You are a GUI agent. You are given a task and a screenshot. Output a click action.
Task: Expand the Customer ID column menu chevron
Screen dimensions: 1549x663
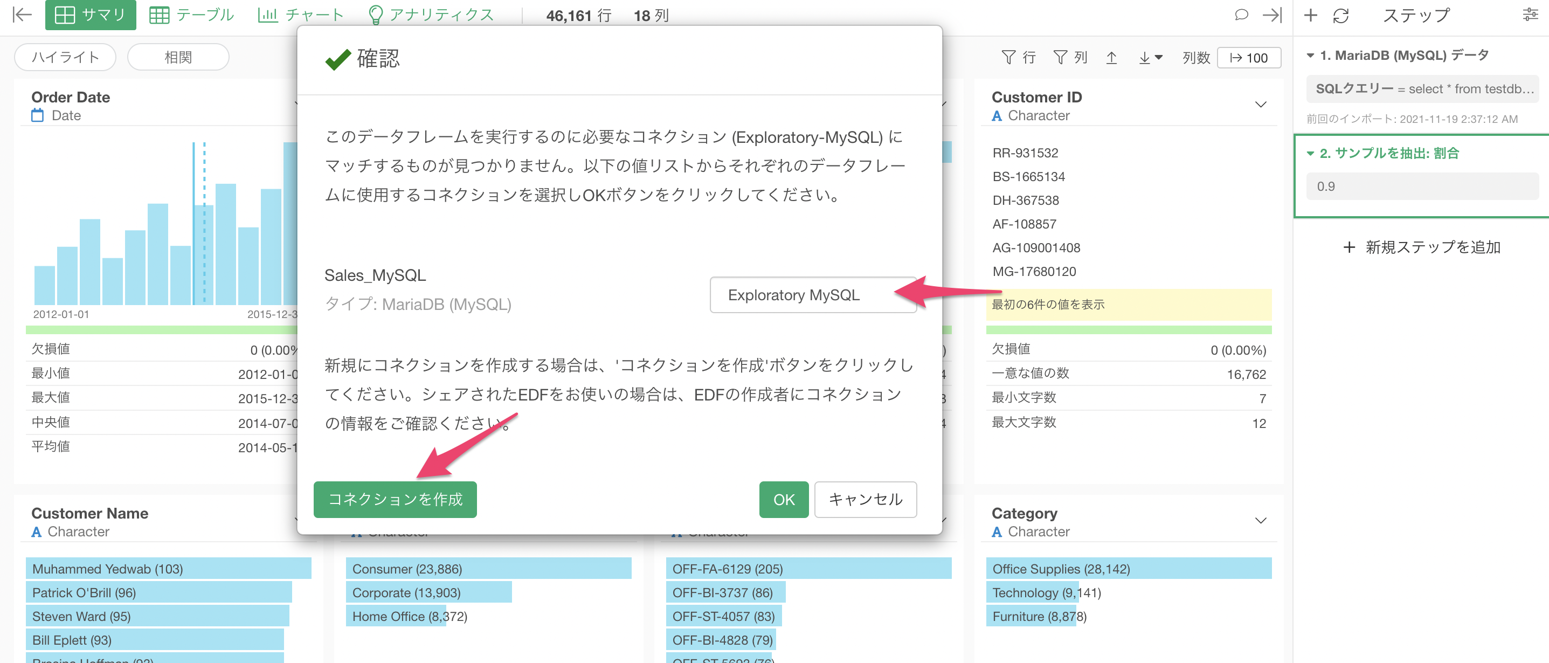[x=1260, y=105]
